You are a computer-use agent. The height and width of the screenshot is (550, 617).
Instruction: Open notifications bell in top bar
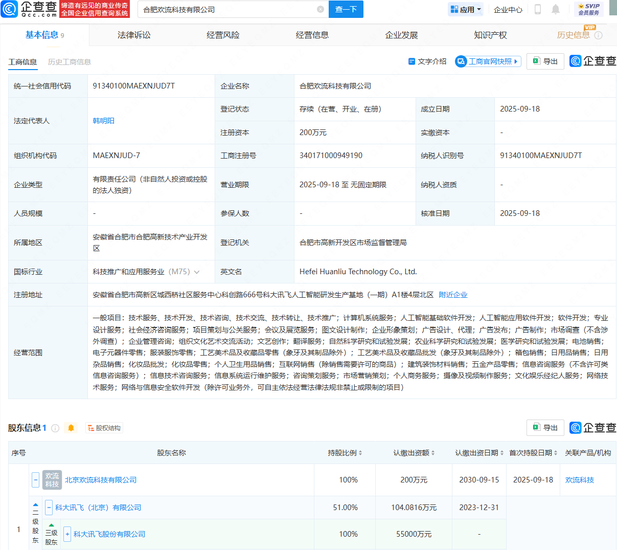pos(556,9)
